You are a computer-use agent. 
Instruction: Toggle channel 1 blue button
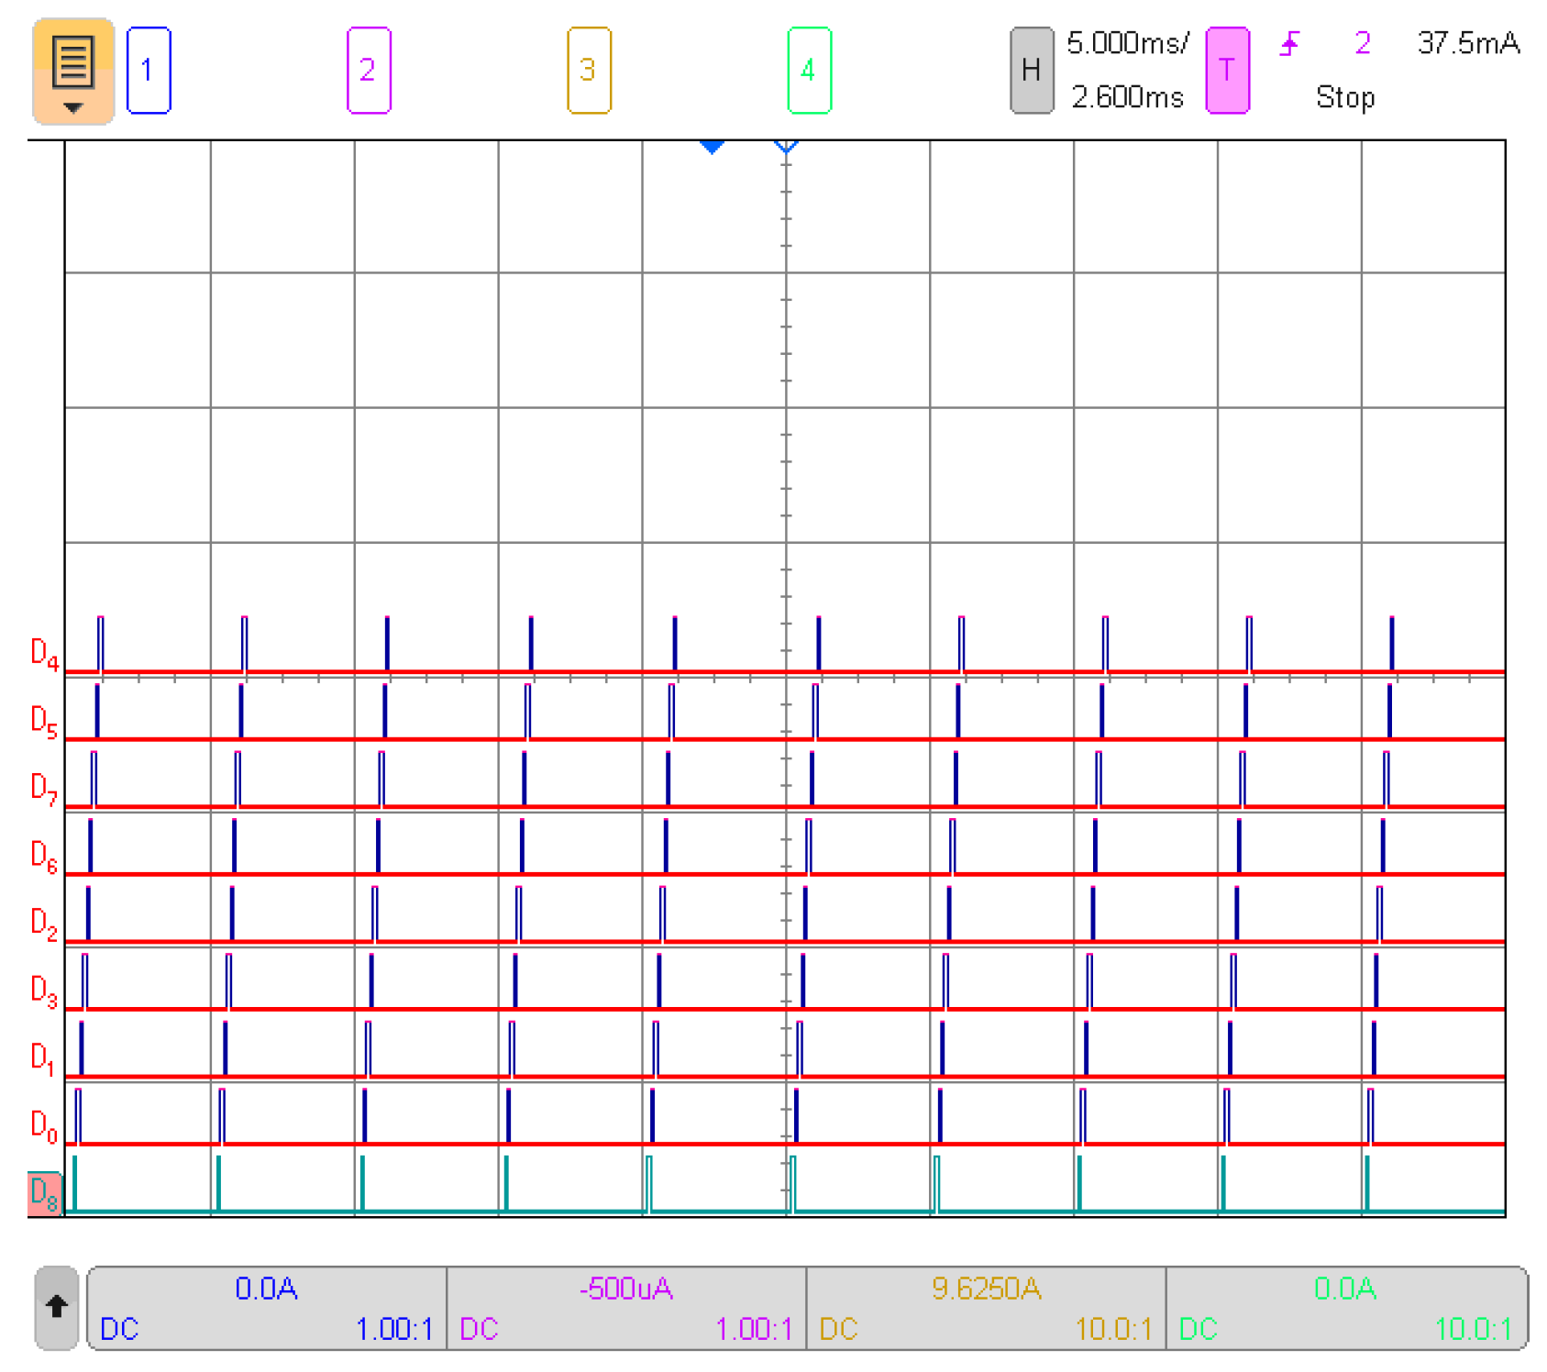coord(149,71)
